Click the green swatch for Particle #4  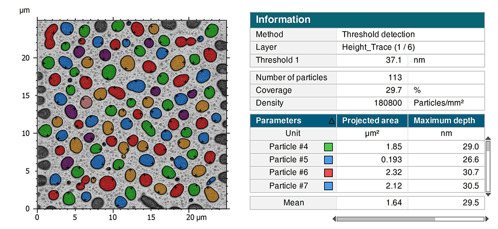pos(328,147)
